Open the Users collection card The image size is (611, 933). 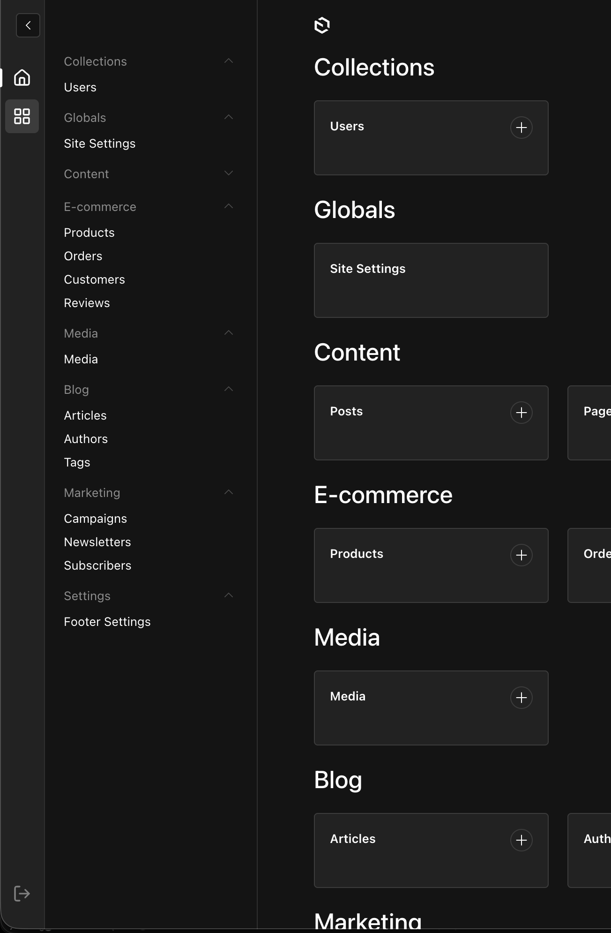[431, 138]
